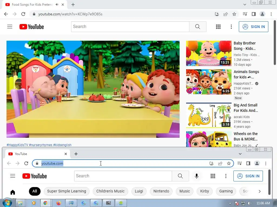Toggle side panel in bottom Chrome window
The image size is (277, 207).
pyautogui.click(x=248, y=163)
